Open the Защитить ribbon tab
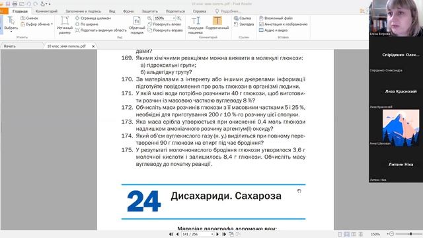This screenshot has height=238, width=423. click(150, 11)
